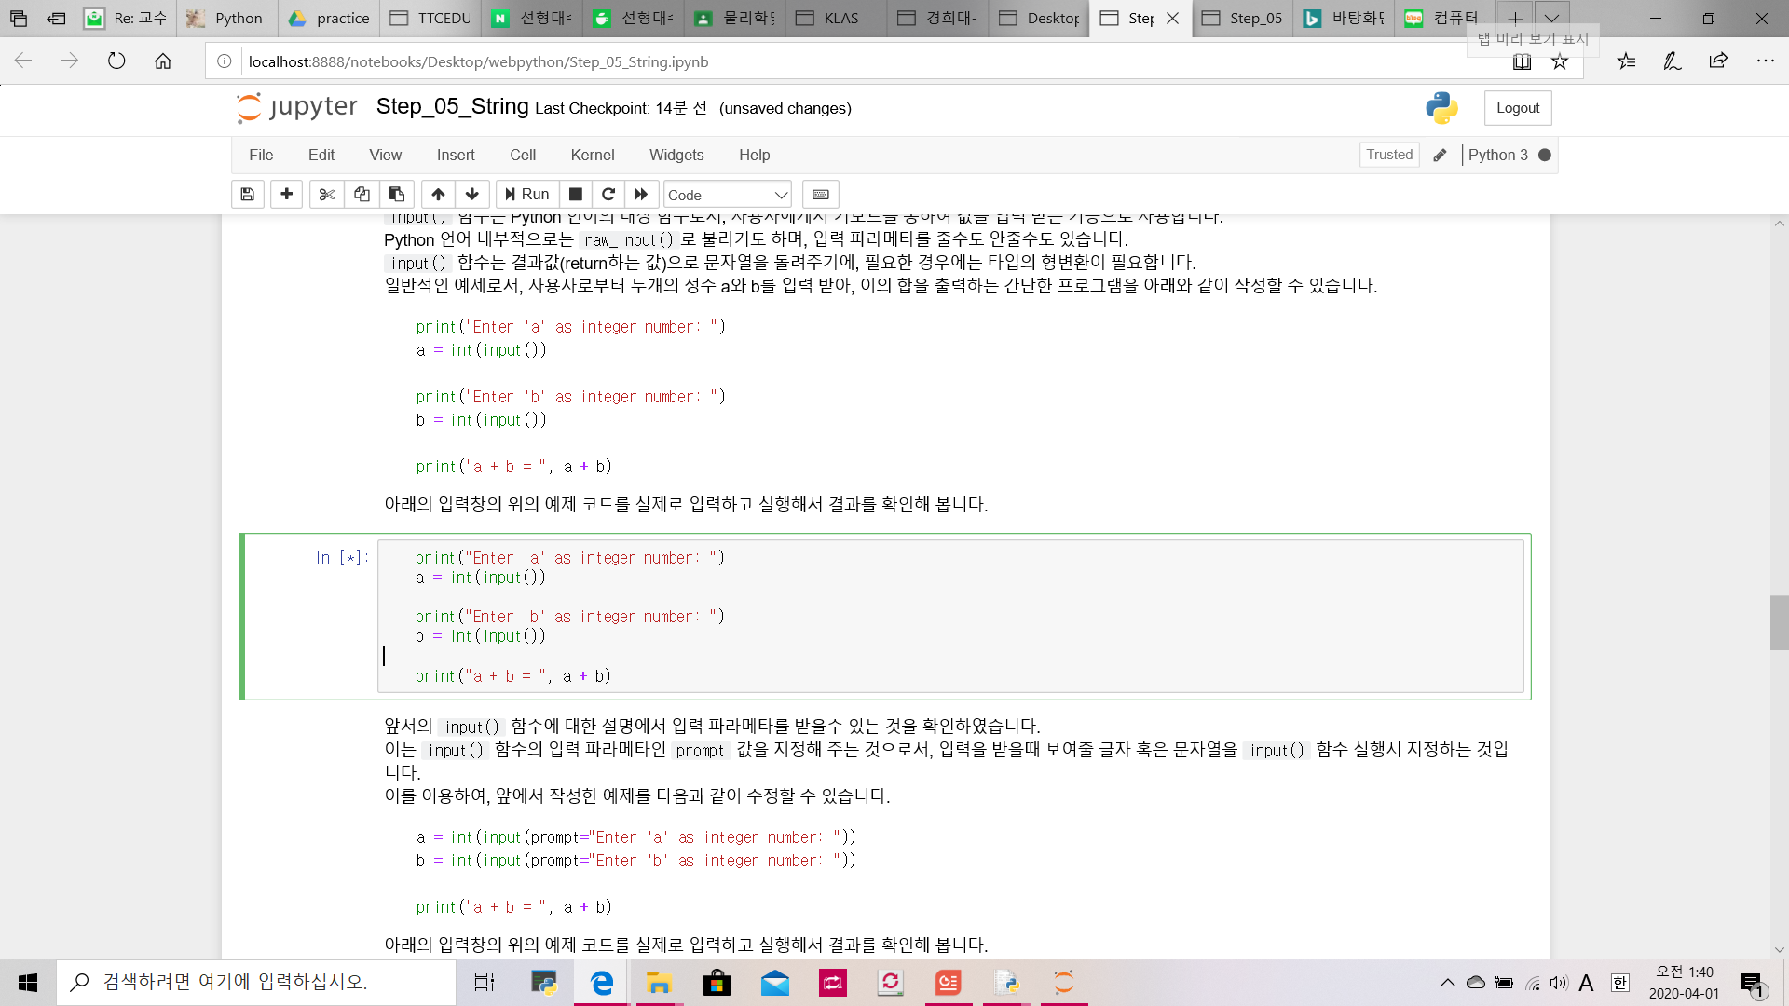Show hidden system tray icons chevron

pyautogui.click(x=1447, y=983)
